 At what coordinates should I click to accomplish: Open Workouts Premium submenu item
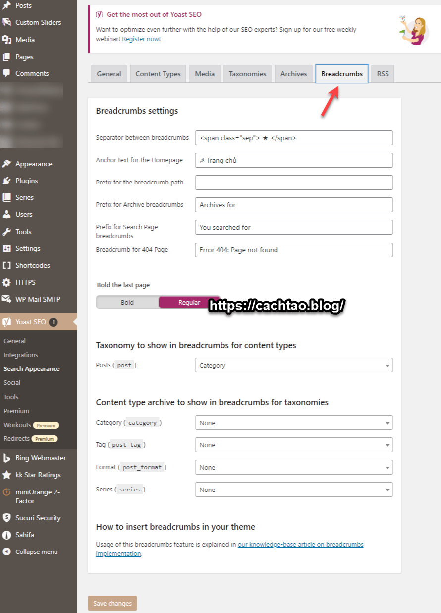(31, 425)
